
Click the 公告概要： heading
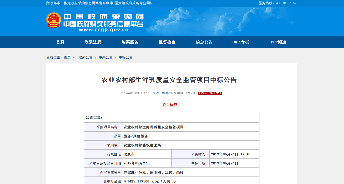[171, 105]
